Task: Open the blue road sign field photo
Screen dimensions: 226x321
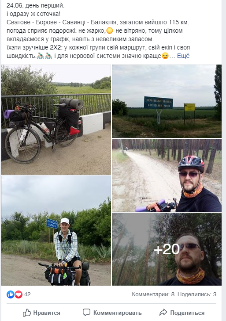Action: (x=167, y=101)
